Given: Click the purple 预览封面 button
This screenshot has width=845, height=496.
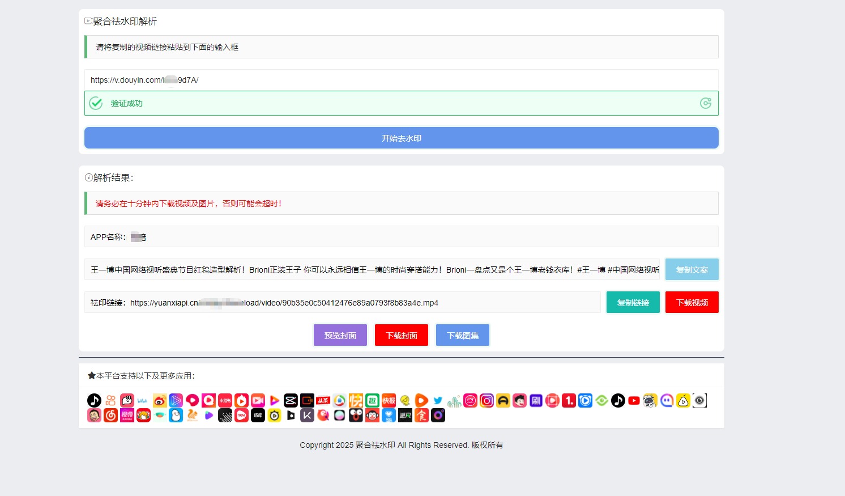Looking at the screenshot, I should pos(340,335).
